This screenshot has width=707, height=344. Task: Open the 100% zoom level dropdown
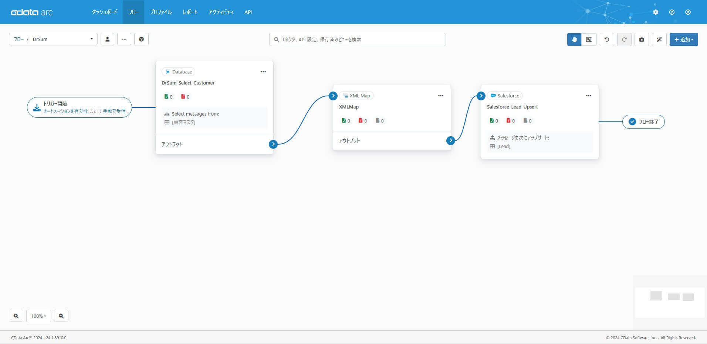(38, 316)
